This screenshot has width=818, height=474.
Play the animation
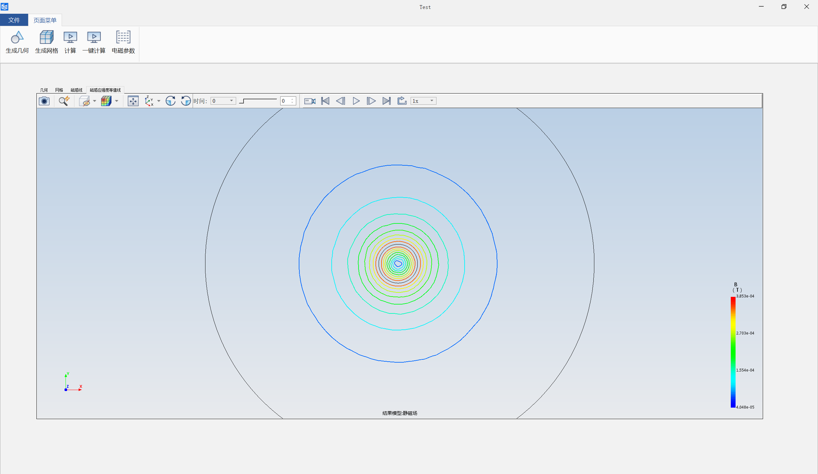click(356, 101)
